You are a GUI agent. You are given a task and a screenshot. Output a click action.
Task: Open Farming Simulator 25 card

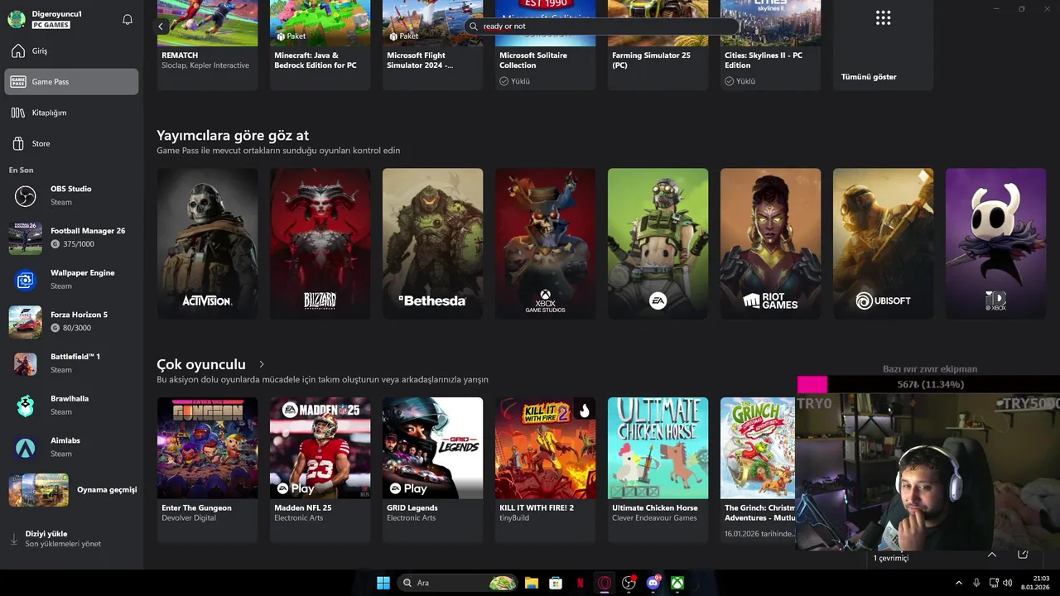(658, 45)
